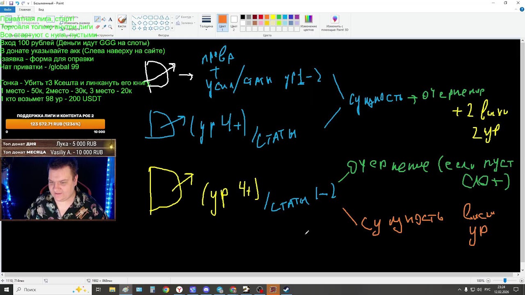525x295 pixels.
Task: Open Steam from the taskbar
Action: click(286, 290)
